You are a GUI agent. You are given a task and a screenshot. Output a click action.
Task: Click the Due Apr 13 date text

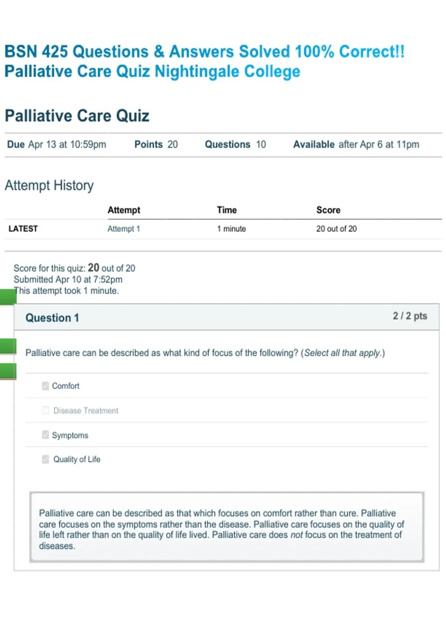56,144
